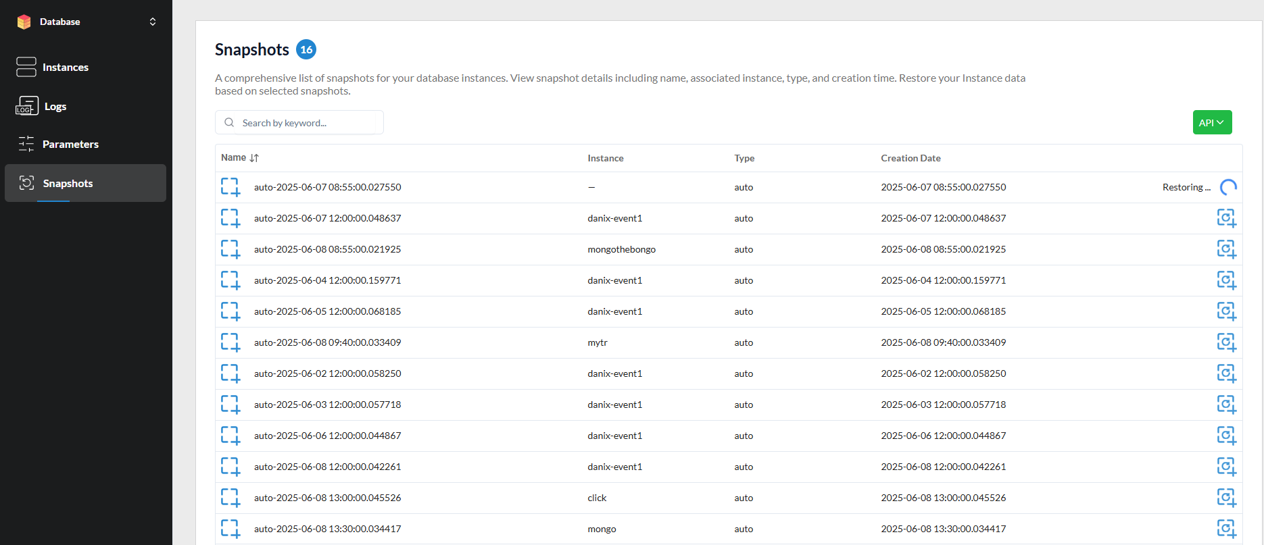
Task: Click the Creation Date column header
Action: 910,158
